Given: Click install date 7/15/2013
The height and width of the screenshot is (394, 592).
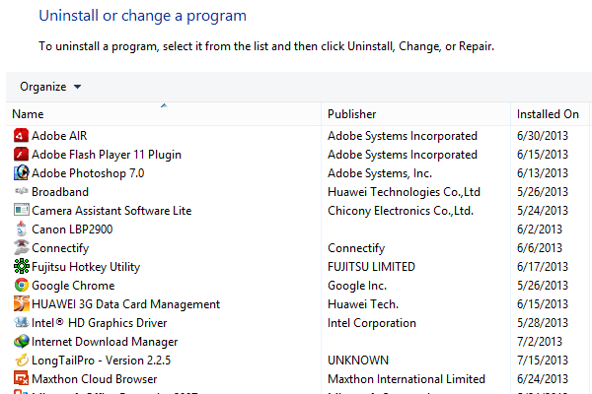Looking at the screenshot, I should point(543,361).
